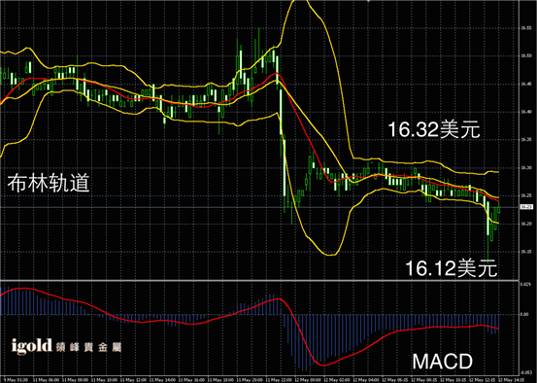This screenshot has height=383, width=537.
Task: Click the red MACD signal line trough
Action: pos(323,366)
